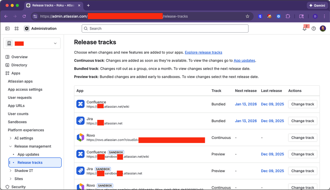Close the Release tracks browser tab
The image size is (330, 190).
click(79, 6)
